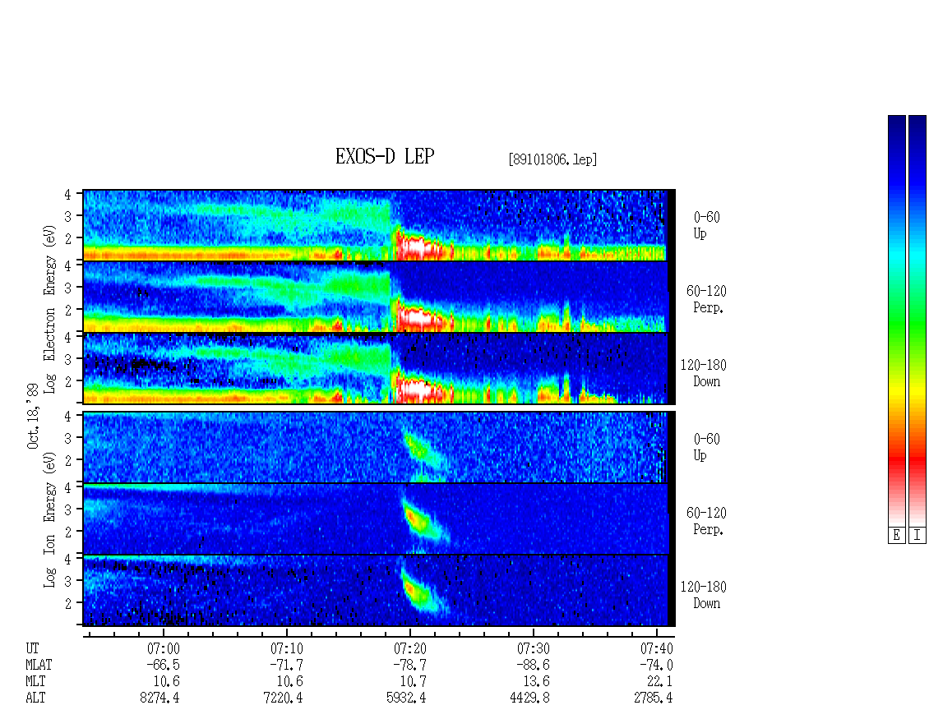Screen dimensions: 929x719
Task: Select the 120-180 Down label beside ion panel
Action: [x=703, y=595]
